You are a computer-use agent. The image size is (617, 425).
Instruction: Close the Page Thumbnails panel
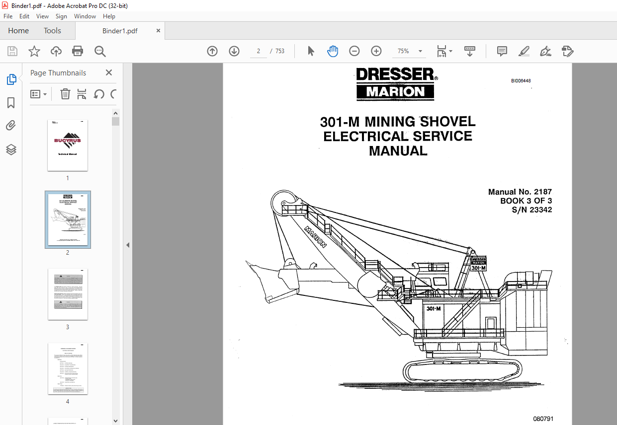click(x=109, y=72)
